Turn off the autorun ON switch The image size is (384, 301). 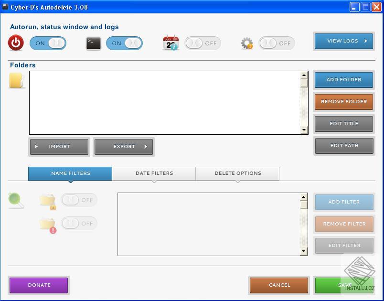pos(48,43)
